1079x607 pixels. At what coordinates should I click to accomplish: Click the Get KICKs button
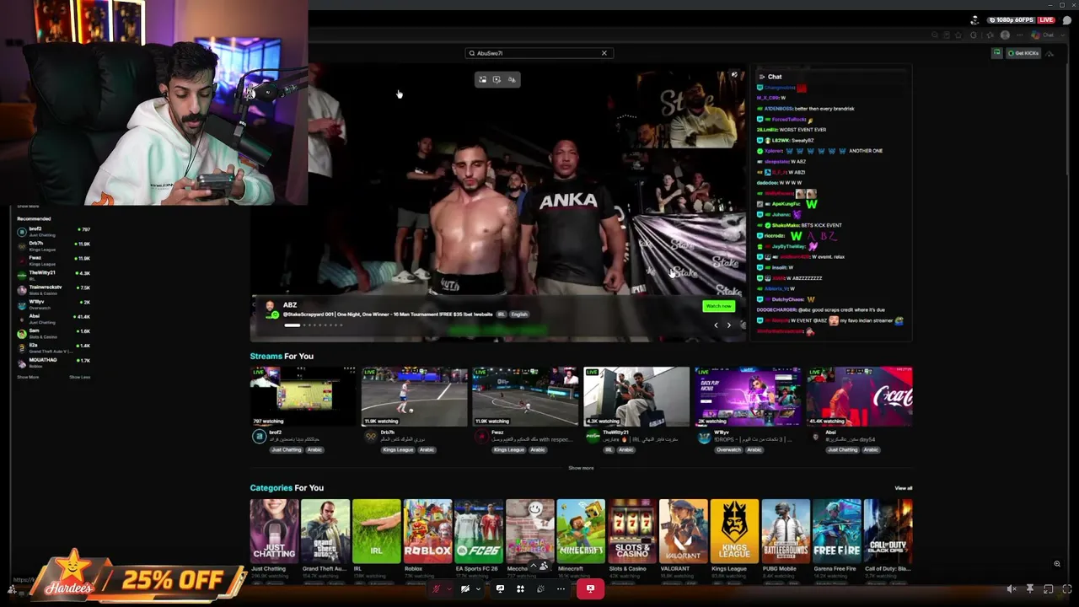pyautogui.click(x=1023, y=53)
